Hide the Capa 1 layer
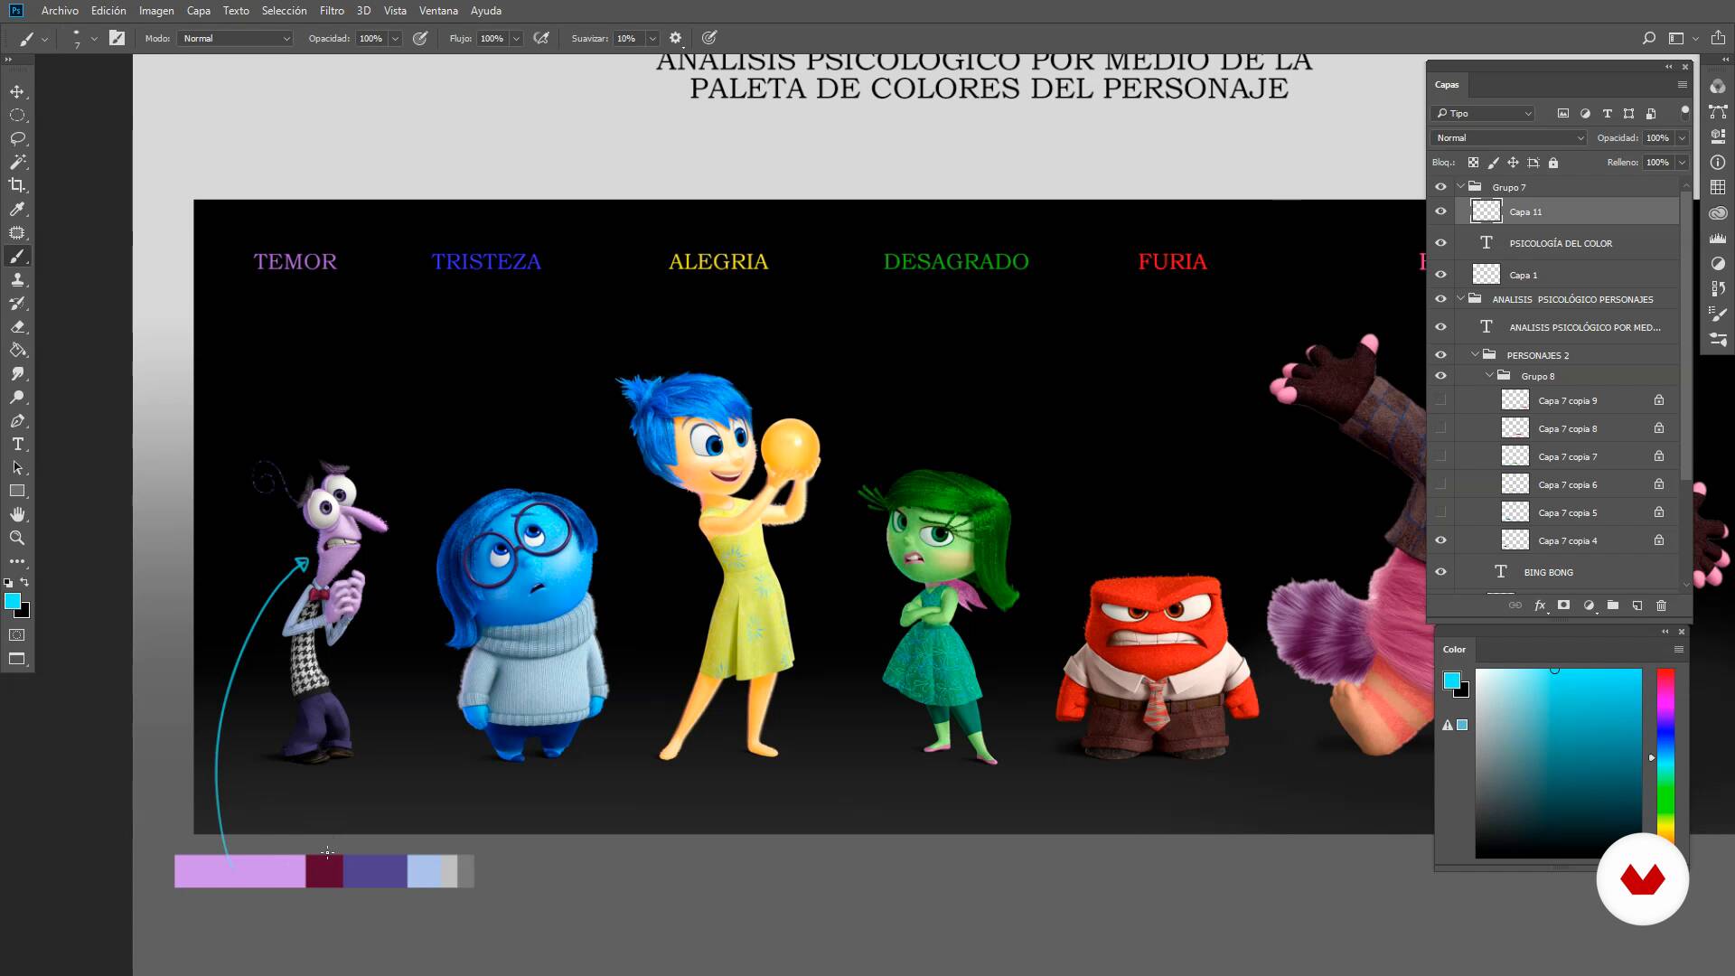1735x976 pixels. tap(1440, 275)
